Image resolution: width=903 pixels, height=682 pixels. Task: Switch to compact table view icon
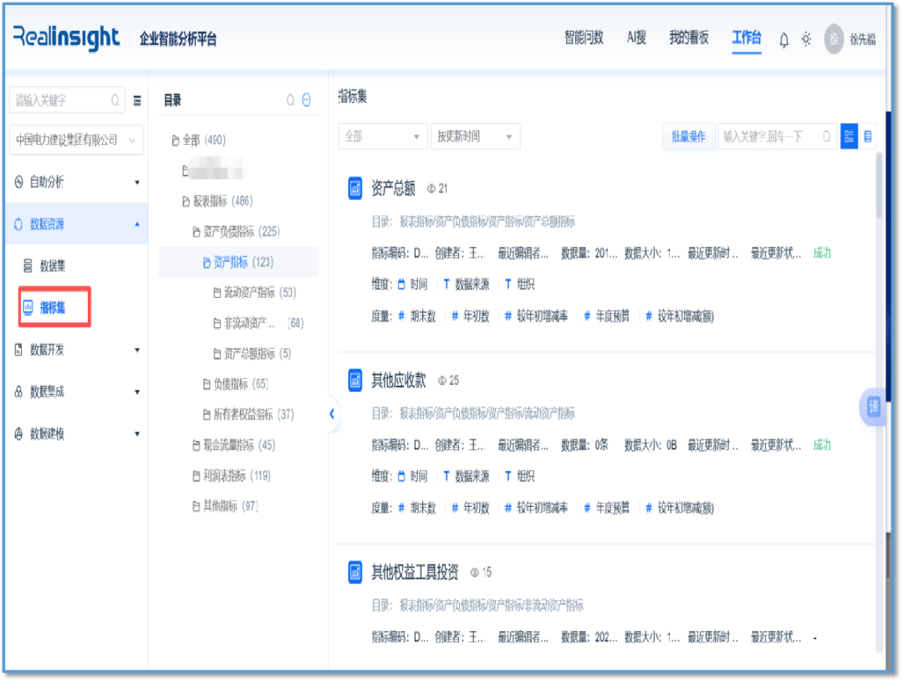coord(868,136)
